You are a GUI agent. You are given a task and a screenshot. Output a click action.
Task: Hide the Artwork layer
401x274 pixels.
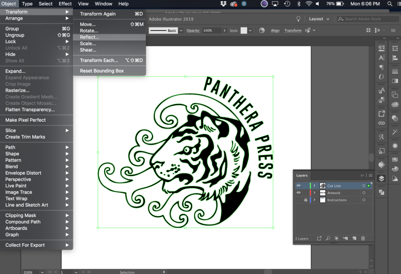coord(298,193)
